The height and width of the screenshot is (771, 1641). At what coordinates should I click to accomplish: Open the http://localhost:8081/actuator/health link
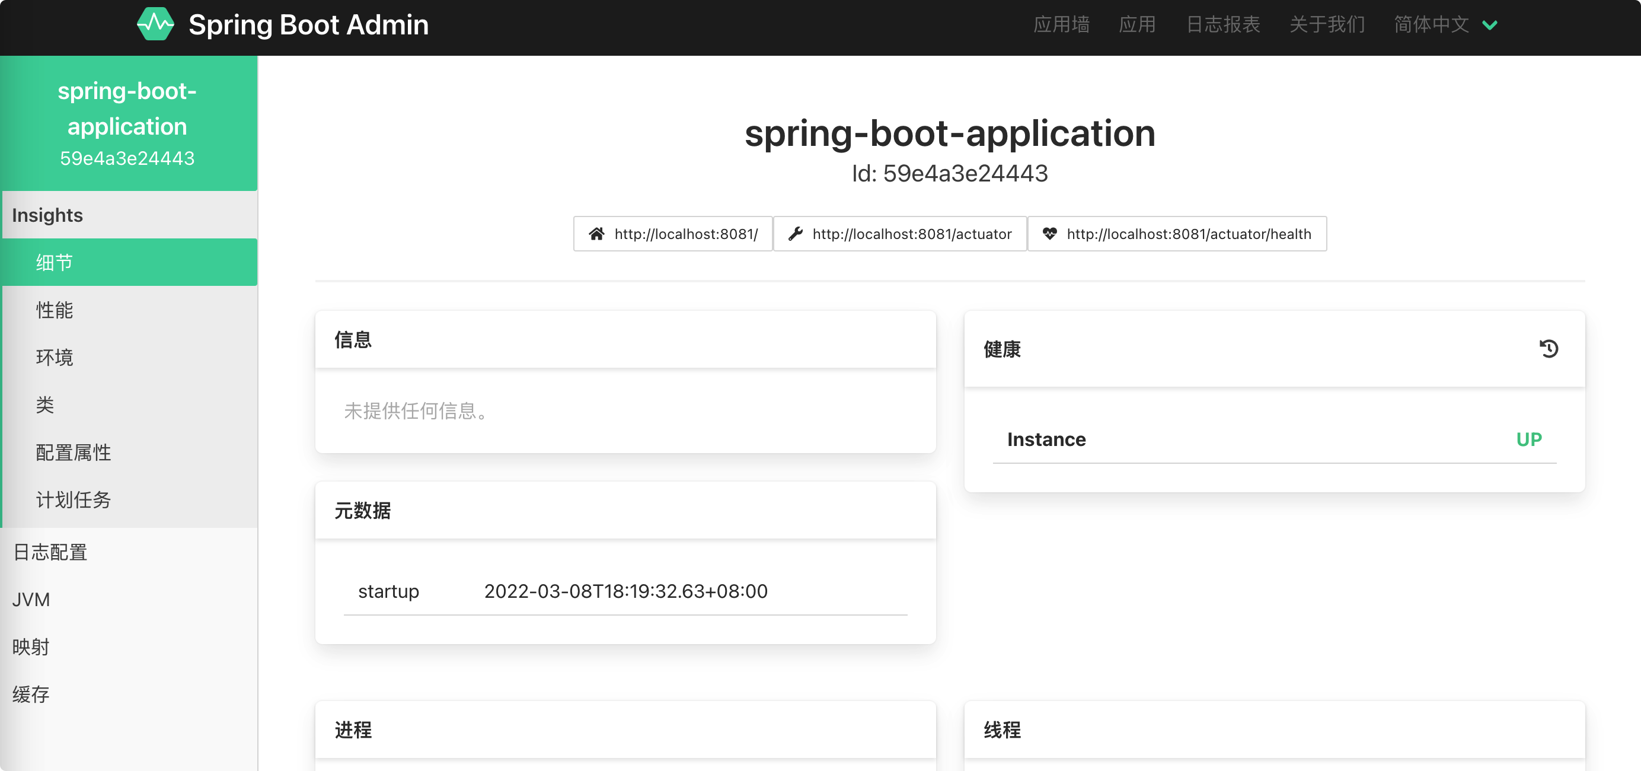pos(1177,234)
